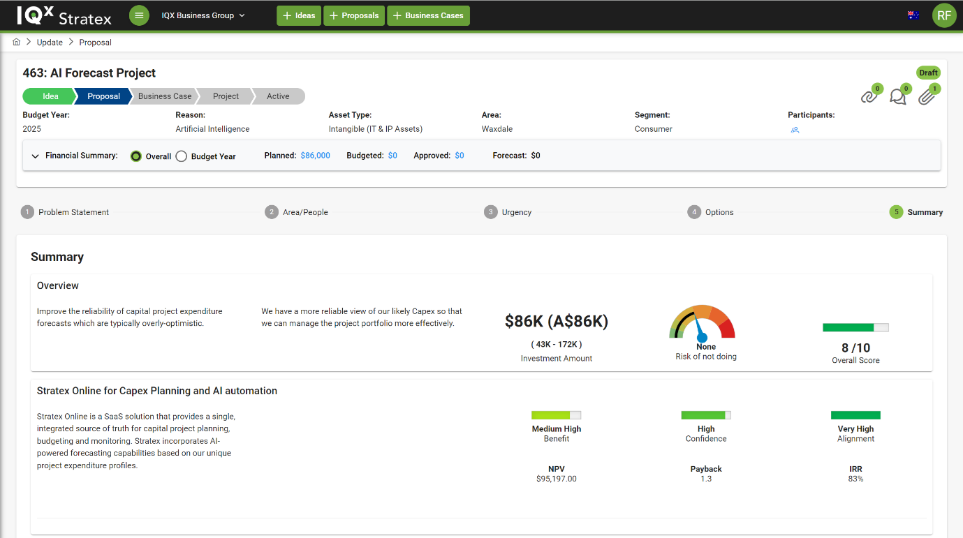Image resolution: width=963 pixels, height=538 pixels.
Task: Open the Budgeted $0 link
Action: pyautogui.click(x=392, y=156)
